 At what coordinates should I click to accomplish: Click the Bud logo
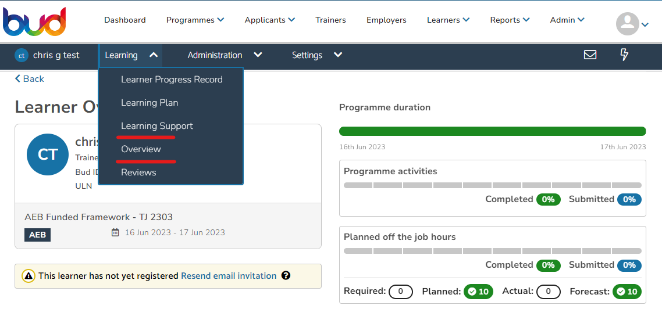(35, 21)
